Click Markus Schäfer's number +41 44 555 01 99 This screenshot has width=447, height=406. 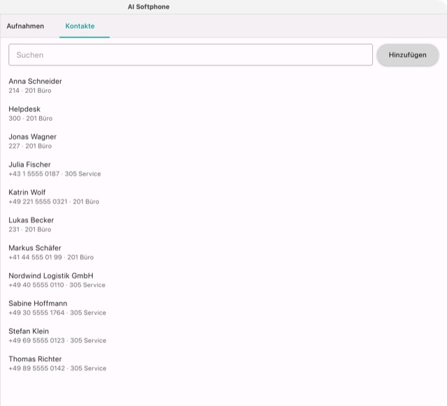35,257
